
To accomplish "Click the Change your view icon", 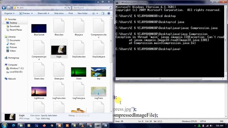I will [x=94, y=14].
